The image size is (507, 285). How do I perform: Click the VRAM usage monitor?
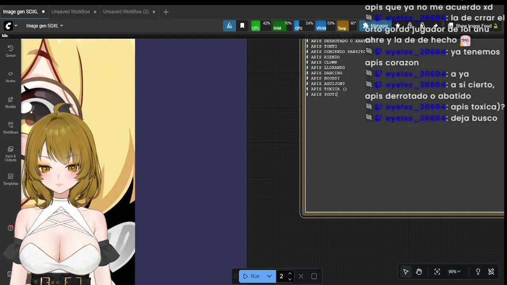point(325,26)
